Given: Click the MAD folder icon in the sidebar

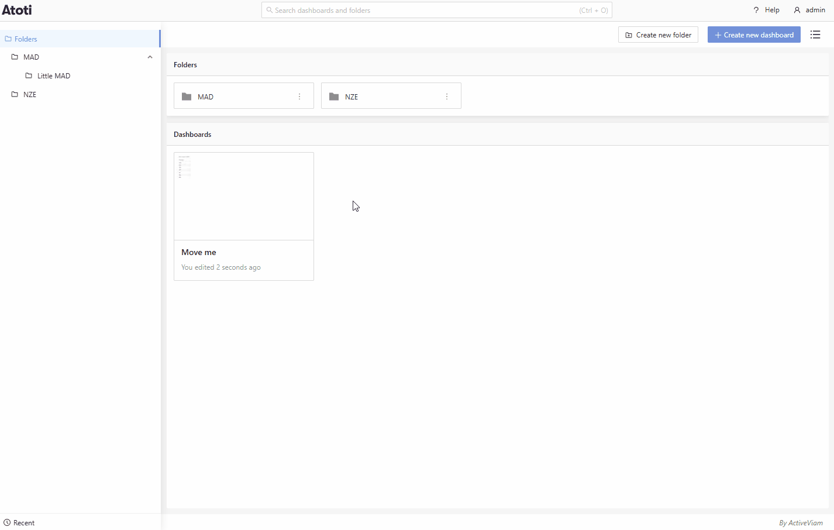Looking at the screenshot, I should point(15,57).
